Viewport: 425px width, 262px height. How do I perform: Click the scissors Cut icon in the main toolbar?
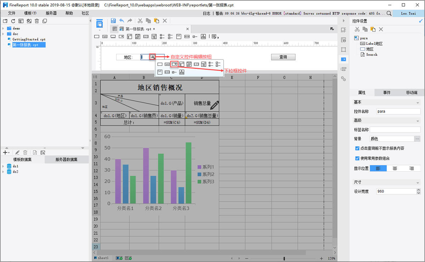(x=140, y=21)
